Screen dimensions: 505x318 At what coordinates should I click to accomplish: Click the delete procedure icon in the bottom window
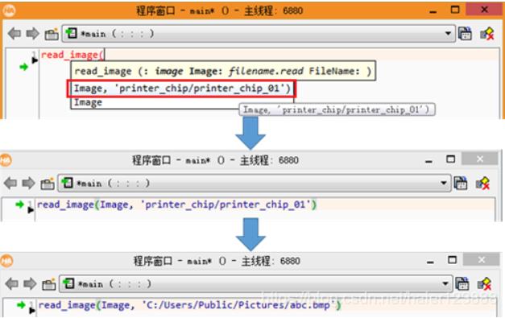(x=484, y=284)
